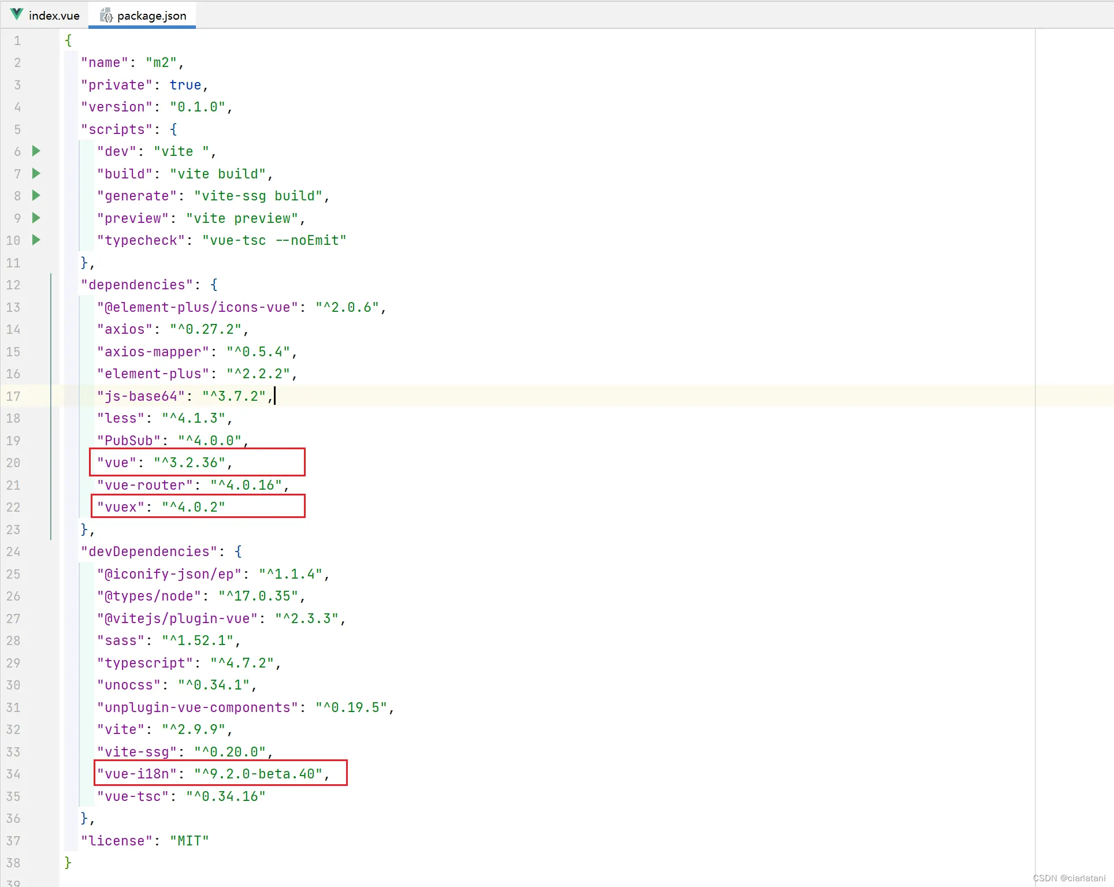This screenshot has height=887, width=1114.
Task: Click the JSON file icon on package.json tab
Action: 106,16
